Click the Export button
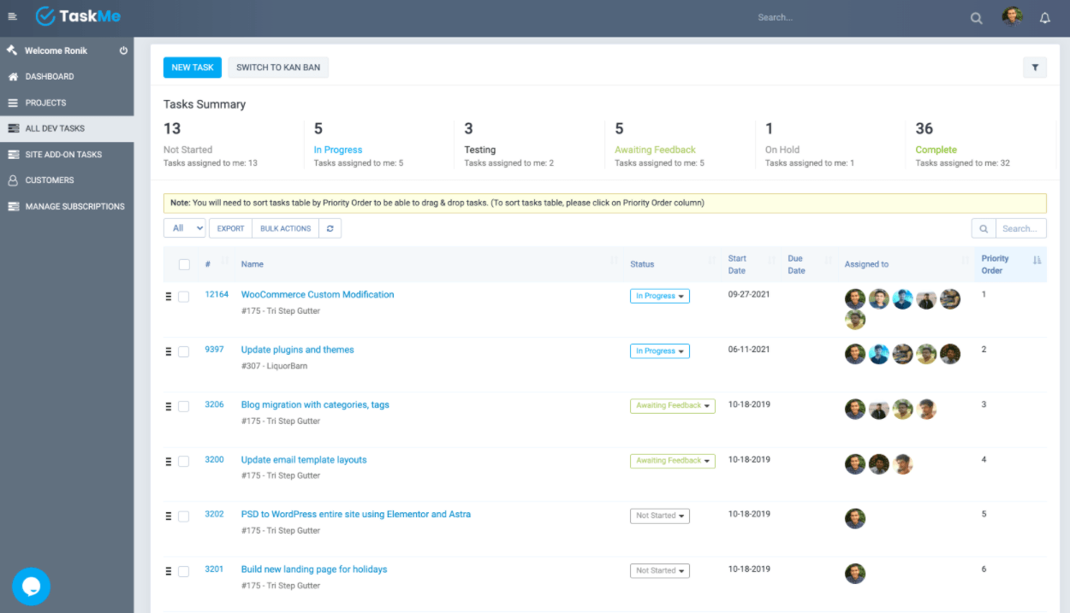1070x613 pixels. pos(230,228)
